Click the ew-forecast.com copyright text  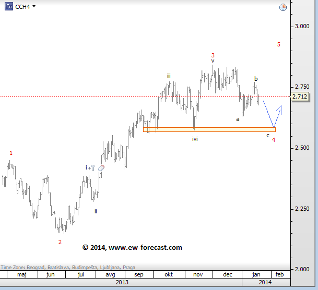pos(132,247)
